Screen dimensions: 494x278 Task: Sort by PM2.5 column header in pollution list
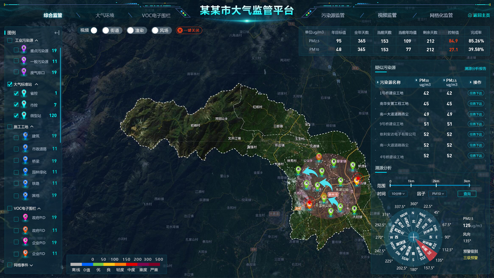click(451, 82)
